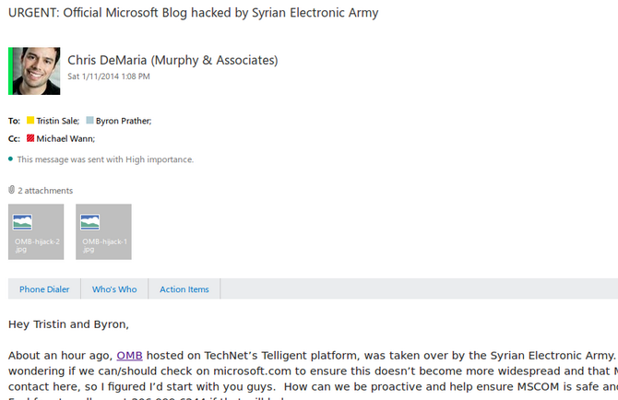The width and height of the screenshot is (618, 400).
Task: Click the High importance bullet indicator
Action: (x=11, y=159)
